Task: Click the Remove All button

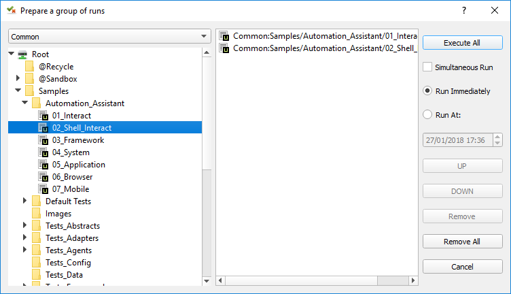Action: pos(463,241)
